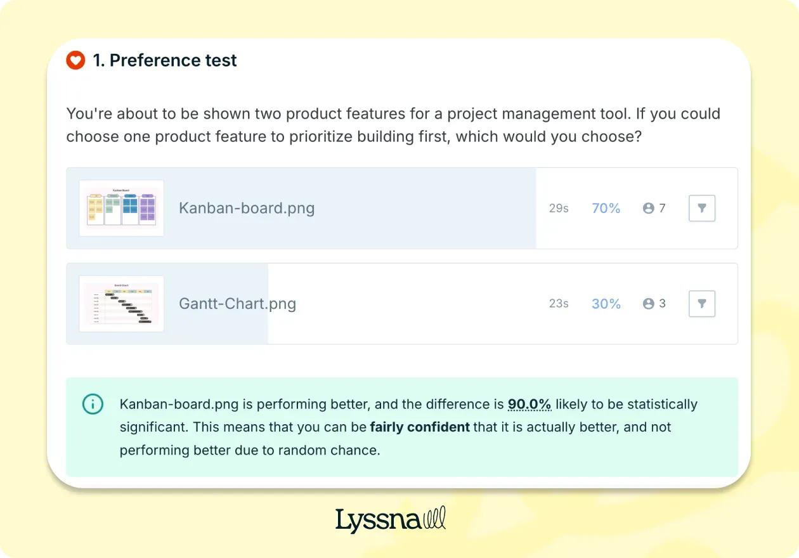
Task: Select the Kanban-board.png file name
Action: pyautogui.click(x=247, y=208)
